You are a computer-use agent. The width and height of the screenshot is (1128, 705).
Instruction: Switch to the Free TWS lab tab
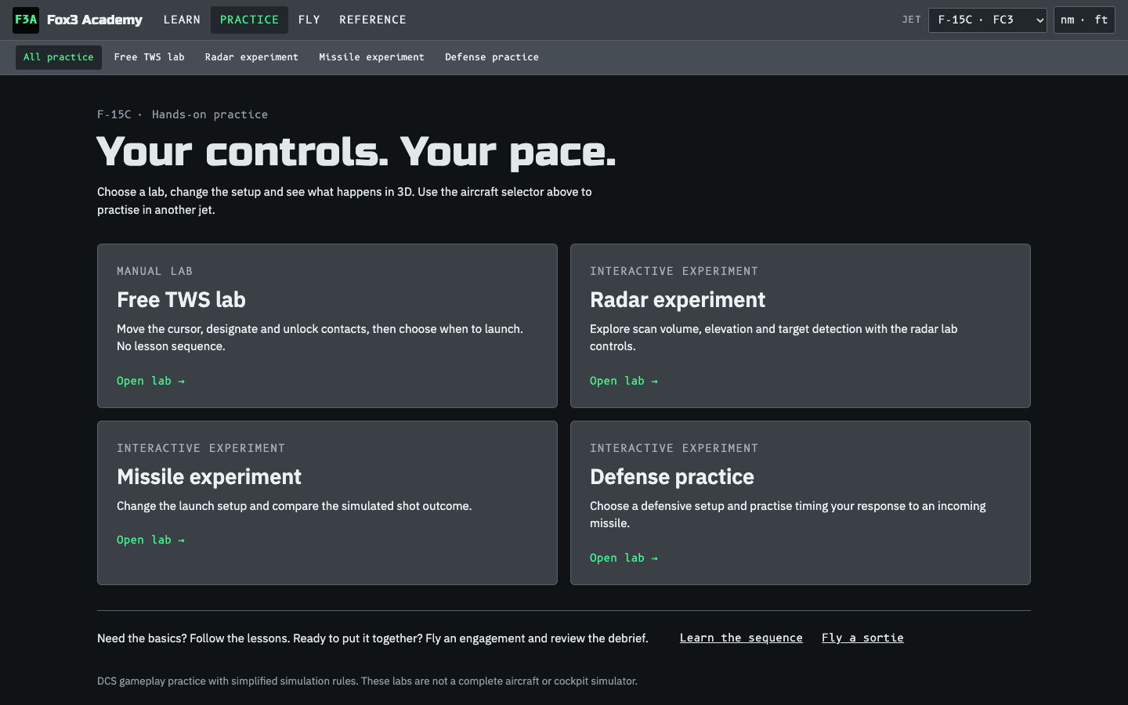click(149, 57)
